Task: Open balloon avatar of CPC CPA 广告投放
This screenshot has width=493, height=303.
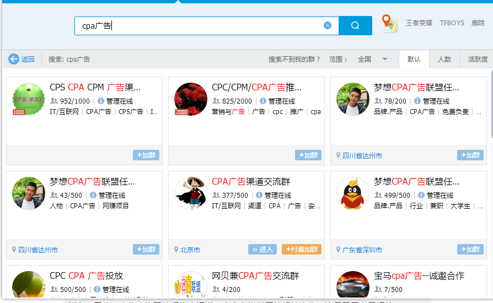Action: click(28, 284)
